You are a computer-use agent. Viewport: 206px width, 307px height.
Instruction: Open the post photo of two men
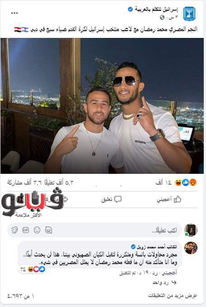click(102, 106)
